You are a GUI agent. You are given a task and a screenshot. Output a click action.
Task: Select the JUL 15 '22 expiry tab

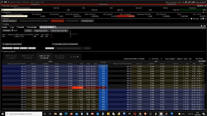(60, 57)
